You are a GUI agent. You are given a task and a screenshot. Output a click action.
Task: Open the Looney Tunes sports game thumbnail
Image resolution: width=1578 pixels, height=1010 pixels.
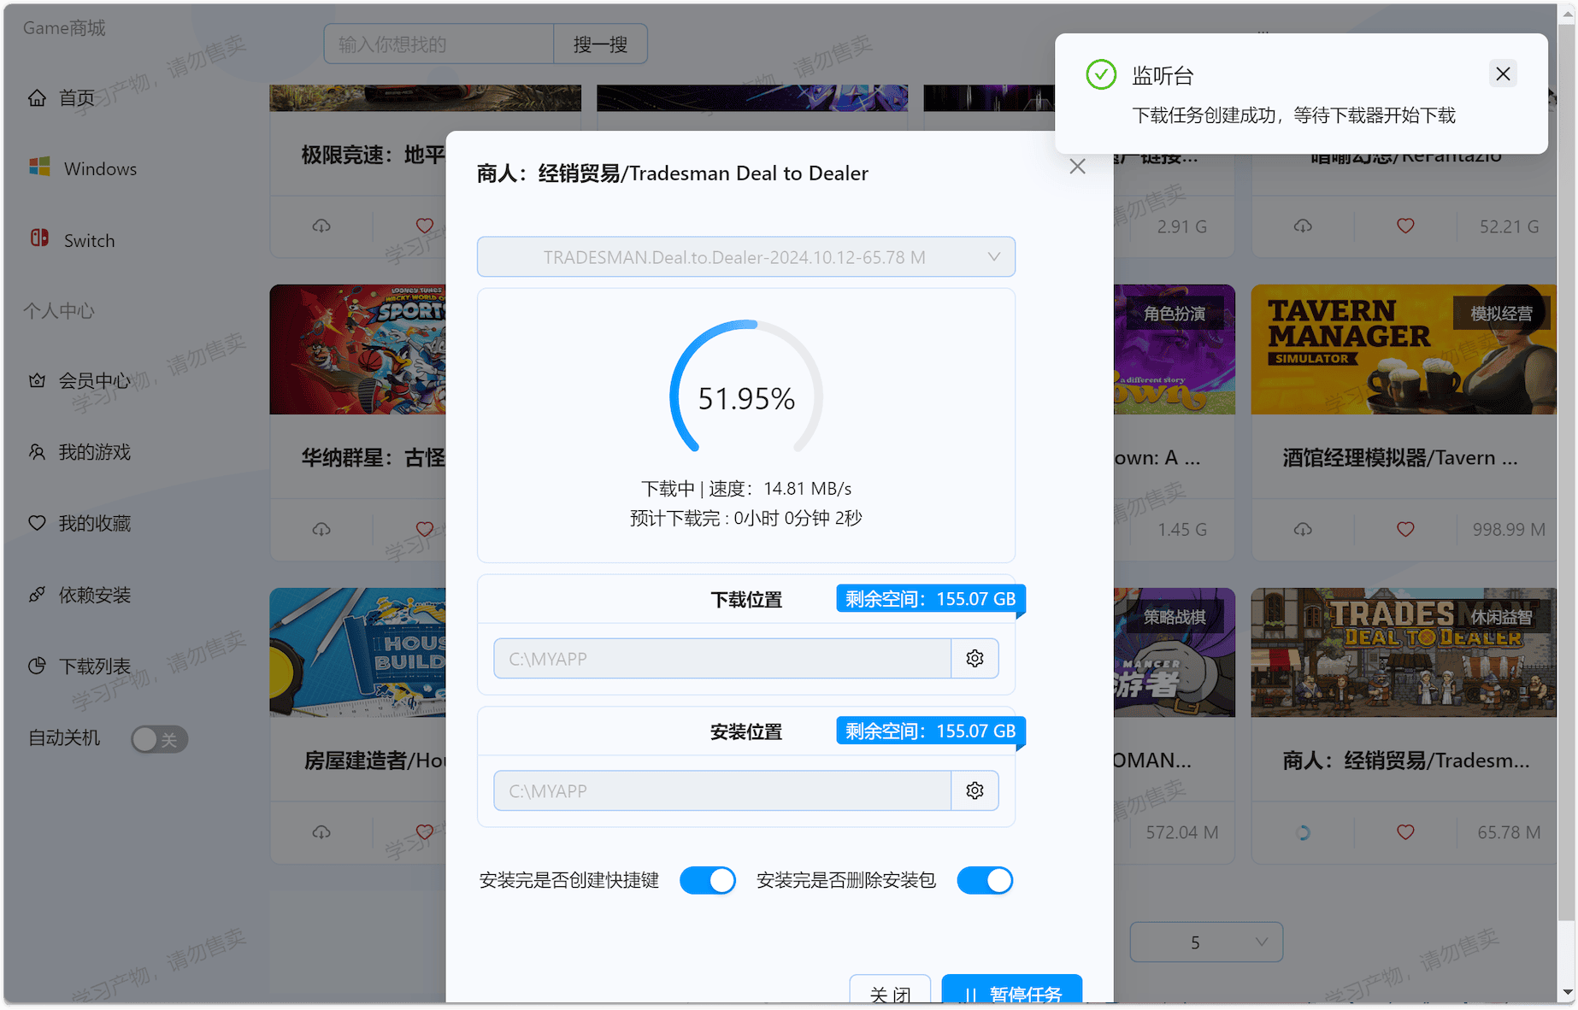(x=357, y=349)
